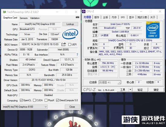Click the Bandwidth value 25.6 GB/s
This screenshot has height=127, width=166.
[x=67, y=75]
